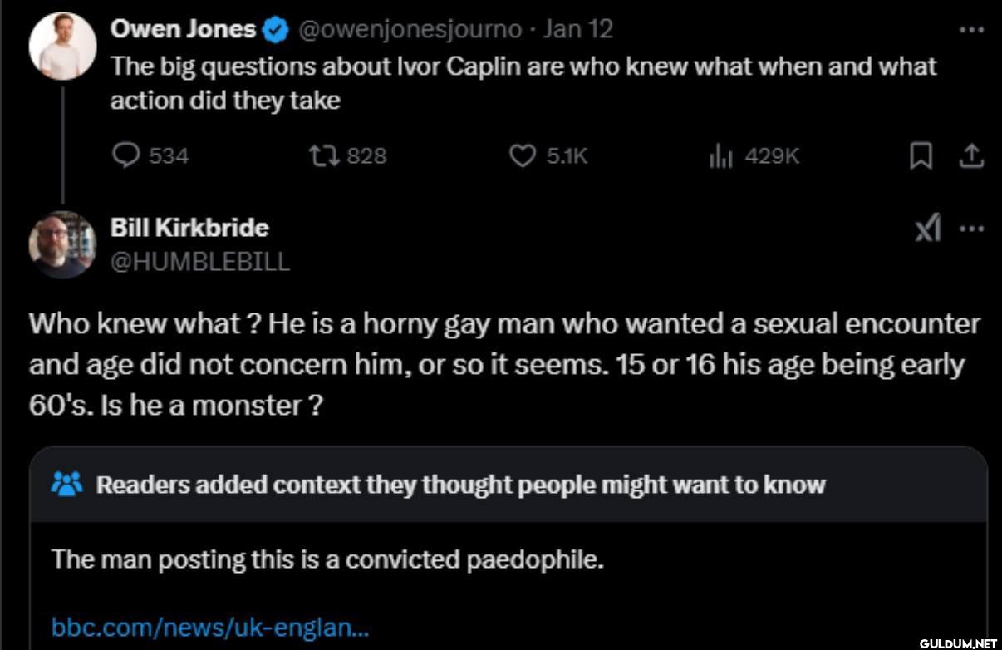Open more options on Bill Kirkbride's reply
The width and height of the screenshot is (1002, 650).
970,228
